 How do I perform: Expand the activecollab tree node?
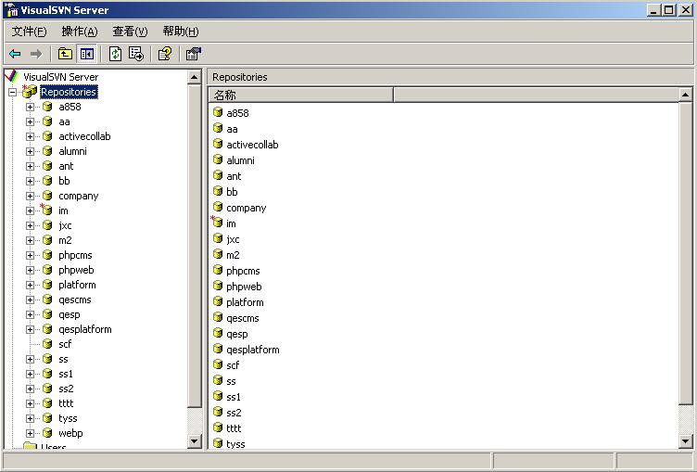point(30,136)
